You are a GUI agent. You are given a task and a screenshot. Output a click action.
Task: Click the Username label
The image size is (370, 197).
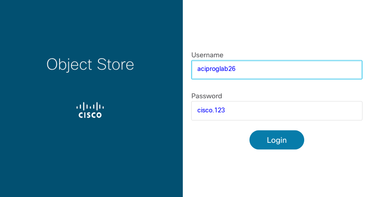[207, 55]
